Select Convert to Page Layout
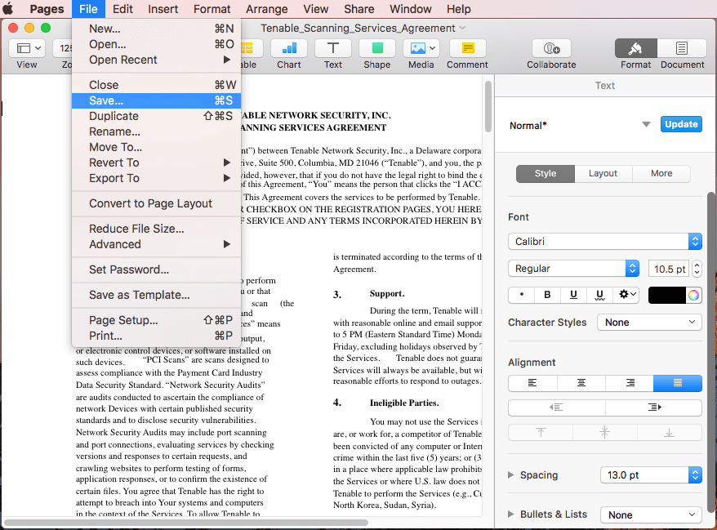 coord(157,203)
